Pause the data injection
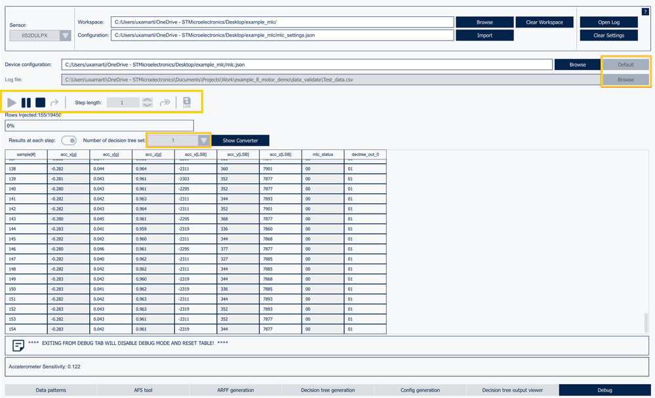Image resolution: width=655 pixels, height=398 pixels. 26,102
